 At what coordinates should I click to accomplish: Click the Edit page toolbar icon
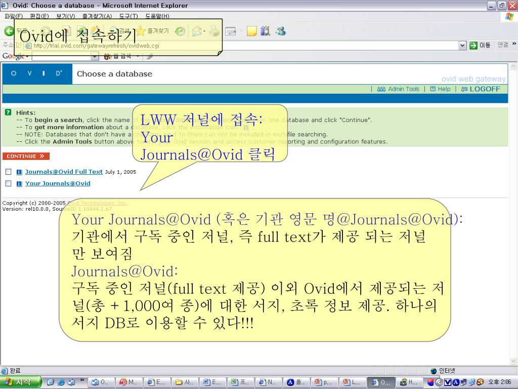pos(231,31)
